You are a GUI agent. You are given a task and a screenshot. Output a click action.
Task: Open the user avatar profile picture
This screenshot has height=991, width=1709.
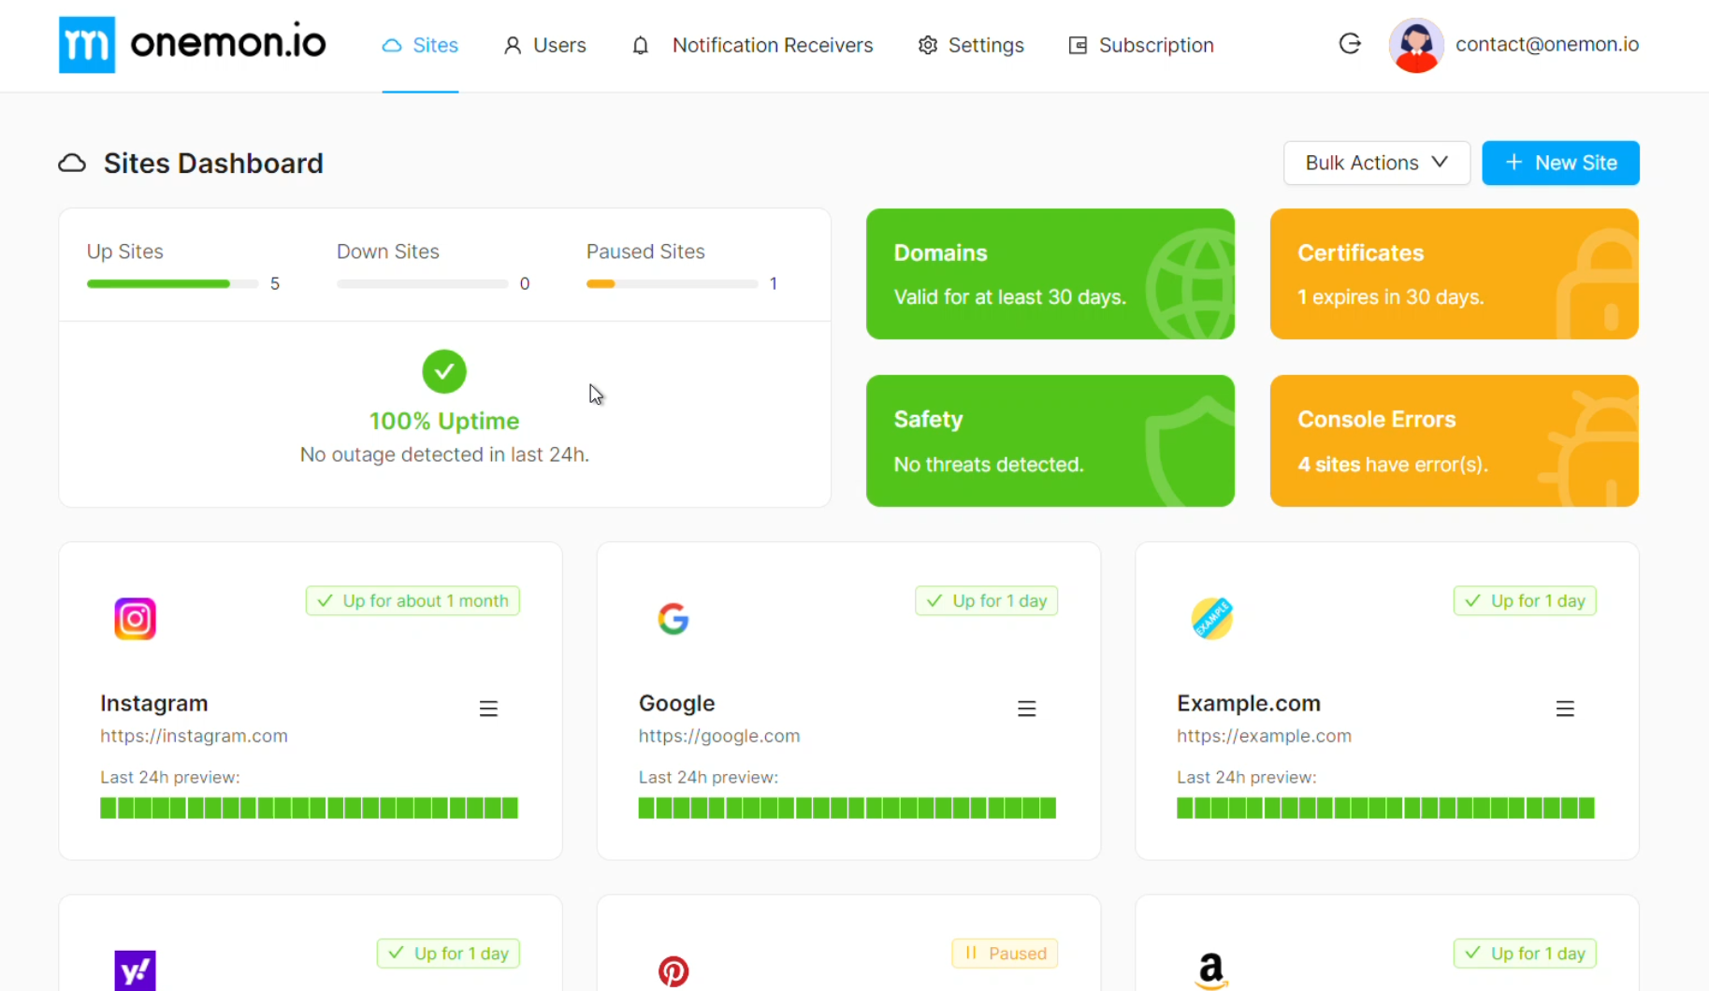(1415, 45)
